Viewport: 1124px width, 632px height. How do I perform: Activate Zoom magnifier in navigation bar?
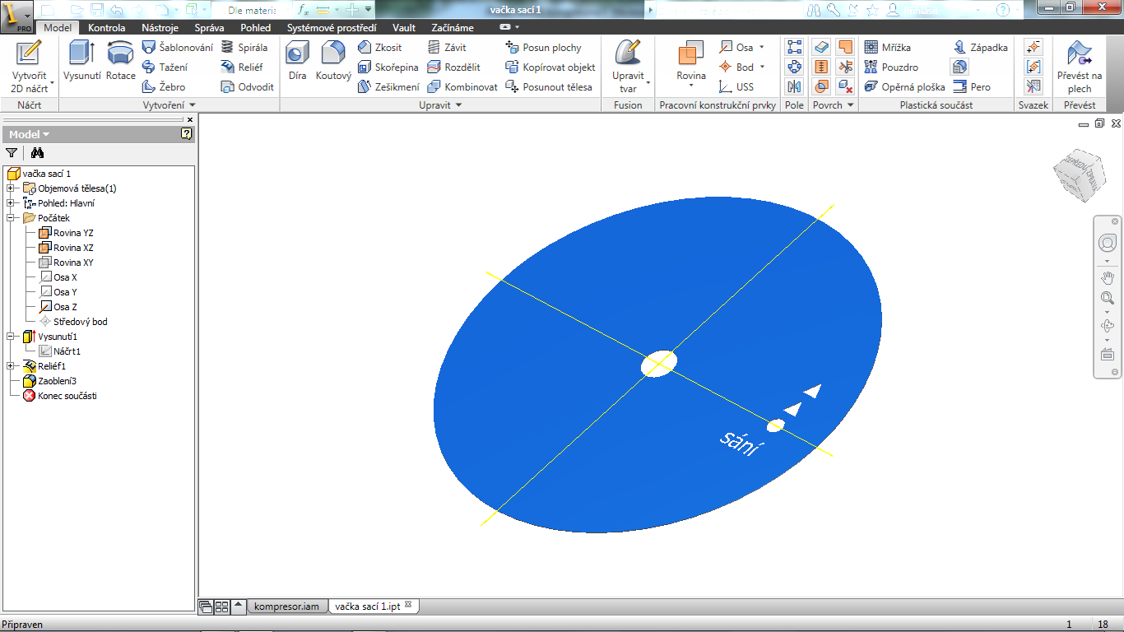click(x=1107, y=299)
